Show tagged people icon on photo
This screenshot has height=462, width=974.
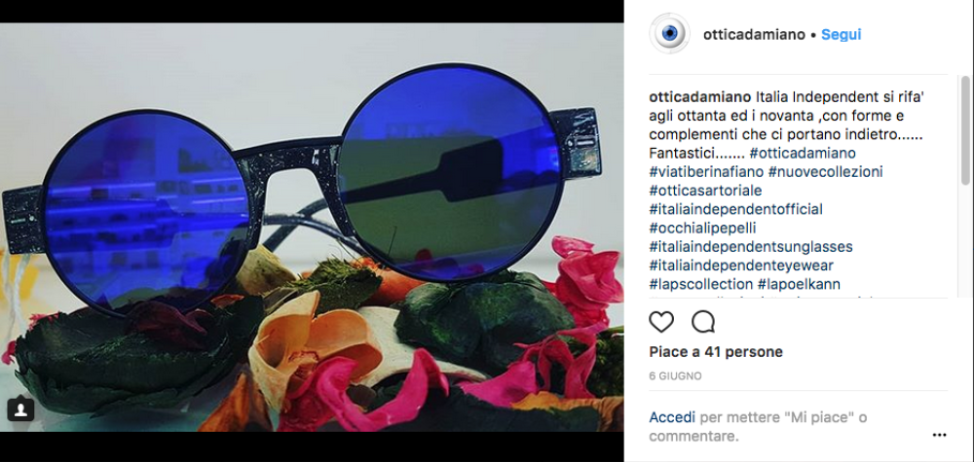(x=20, y=409)
